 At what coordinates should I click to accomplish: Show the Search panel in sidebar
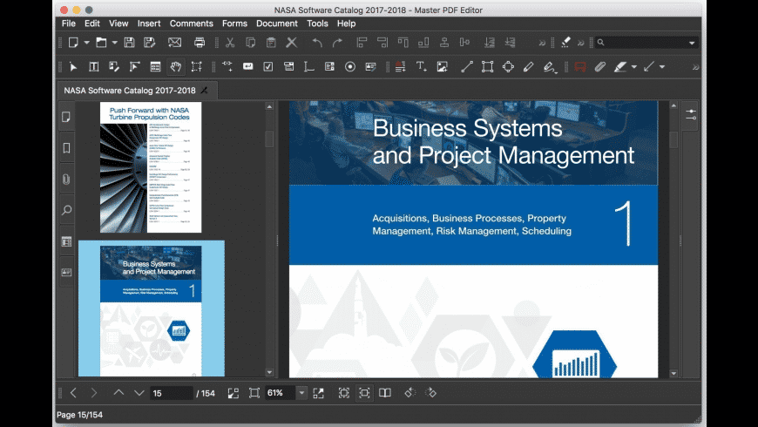pyautogui.click(x=67, y=210)
